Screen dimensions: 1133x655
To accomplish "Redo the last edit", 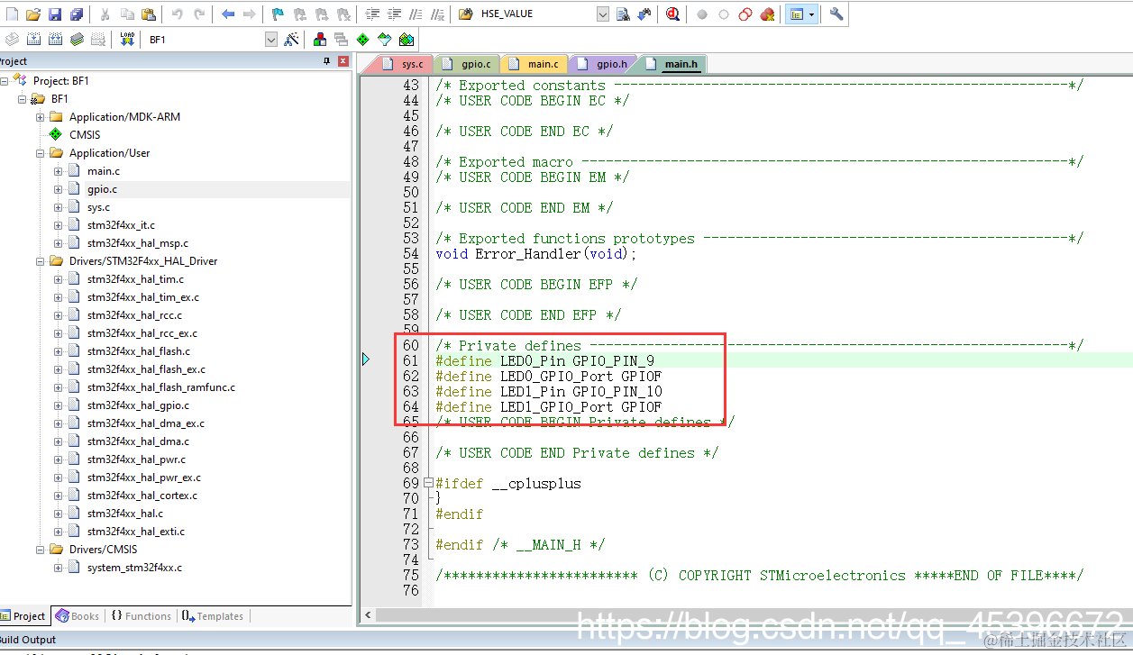I will click(199, 14).
